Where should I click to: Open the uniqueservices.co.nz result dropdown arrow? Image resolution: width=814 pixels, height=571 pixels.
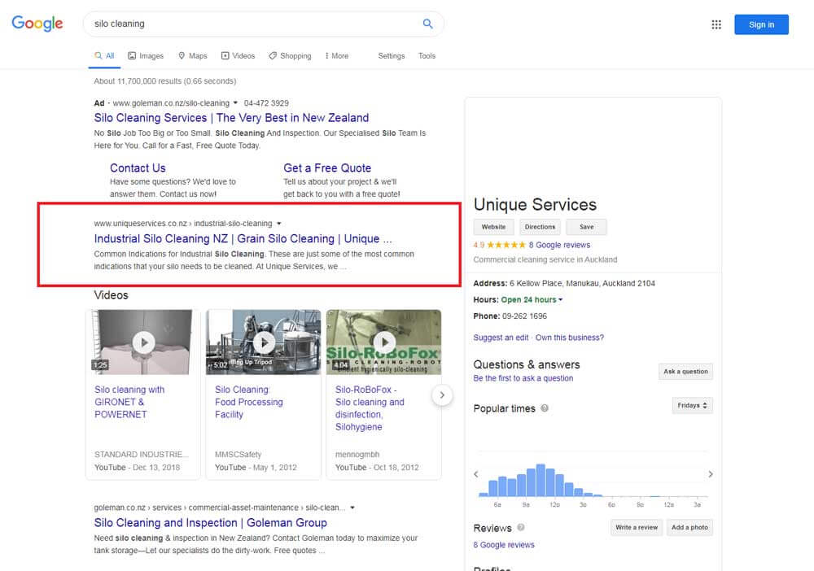[279, 224]
